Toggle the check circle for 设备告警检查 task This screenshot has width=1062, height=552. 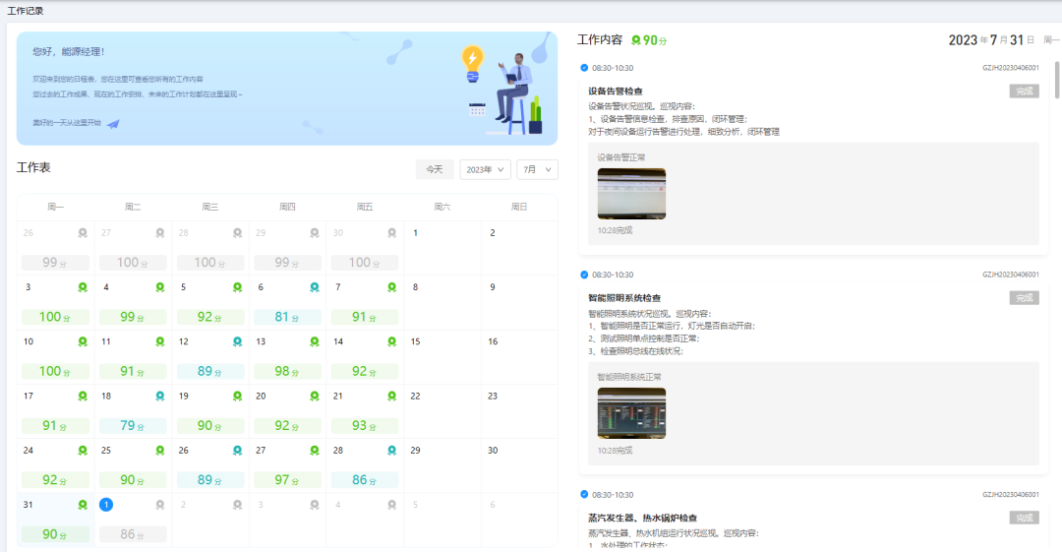pyautogui.click(x=584, y=68)
